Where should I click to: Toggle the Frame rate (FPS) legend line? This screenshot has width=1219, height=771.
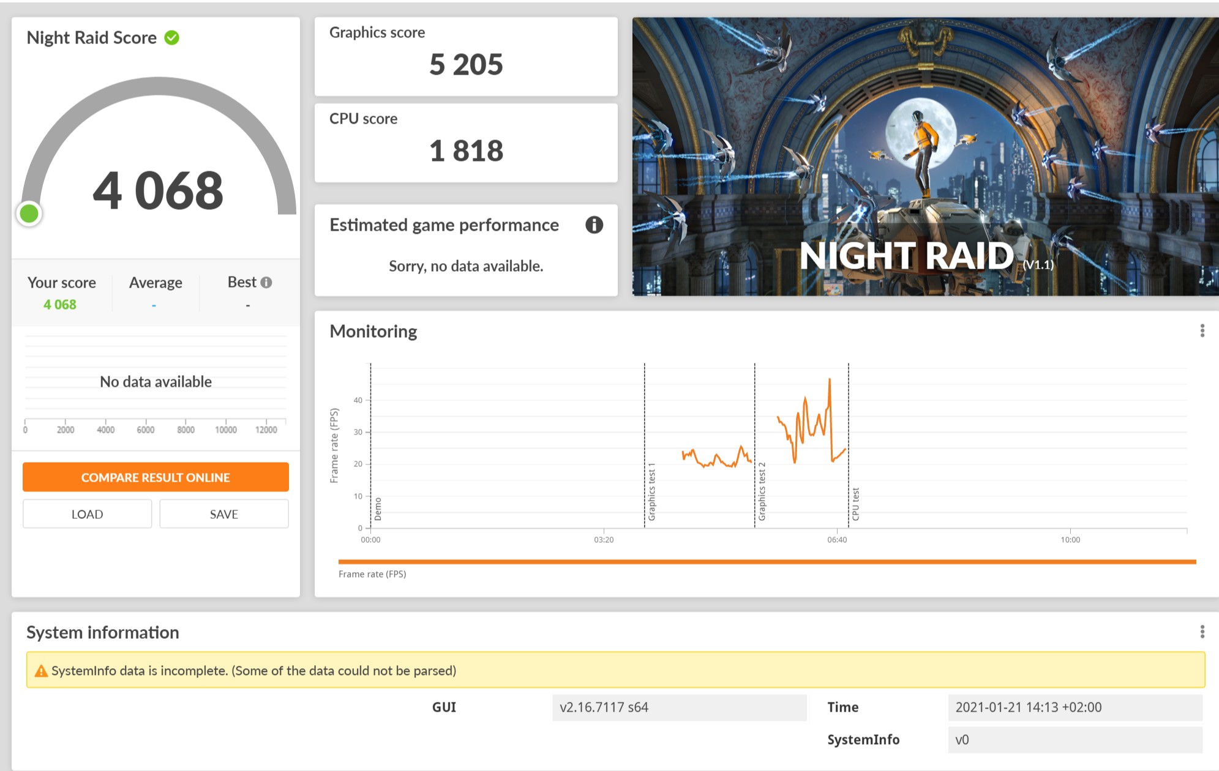tap(372, 574)
